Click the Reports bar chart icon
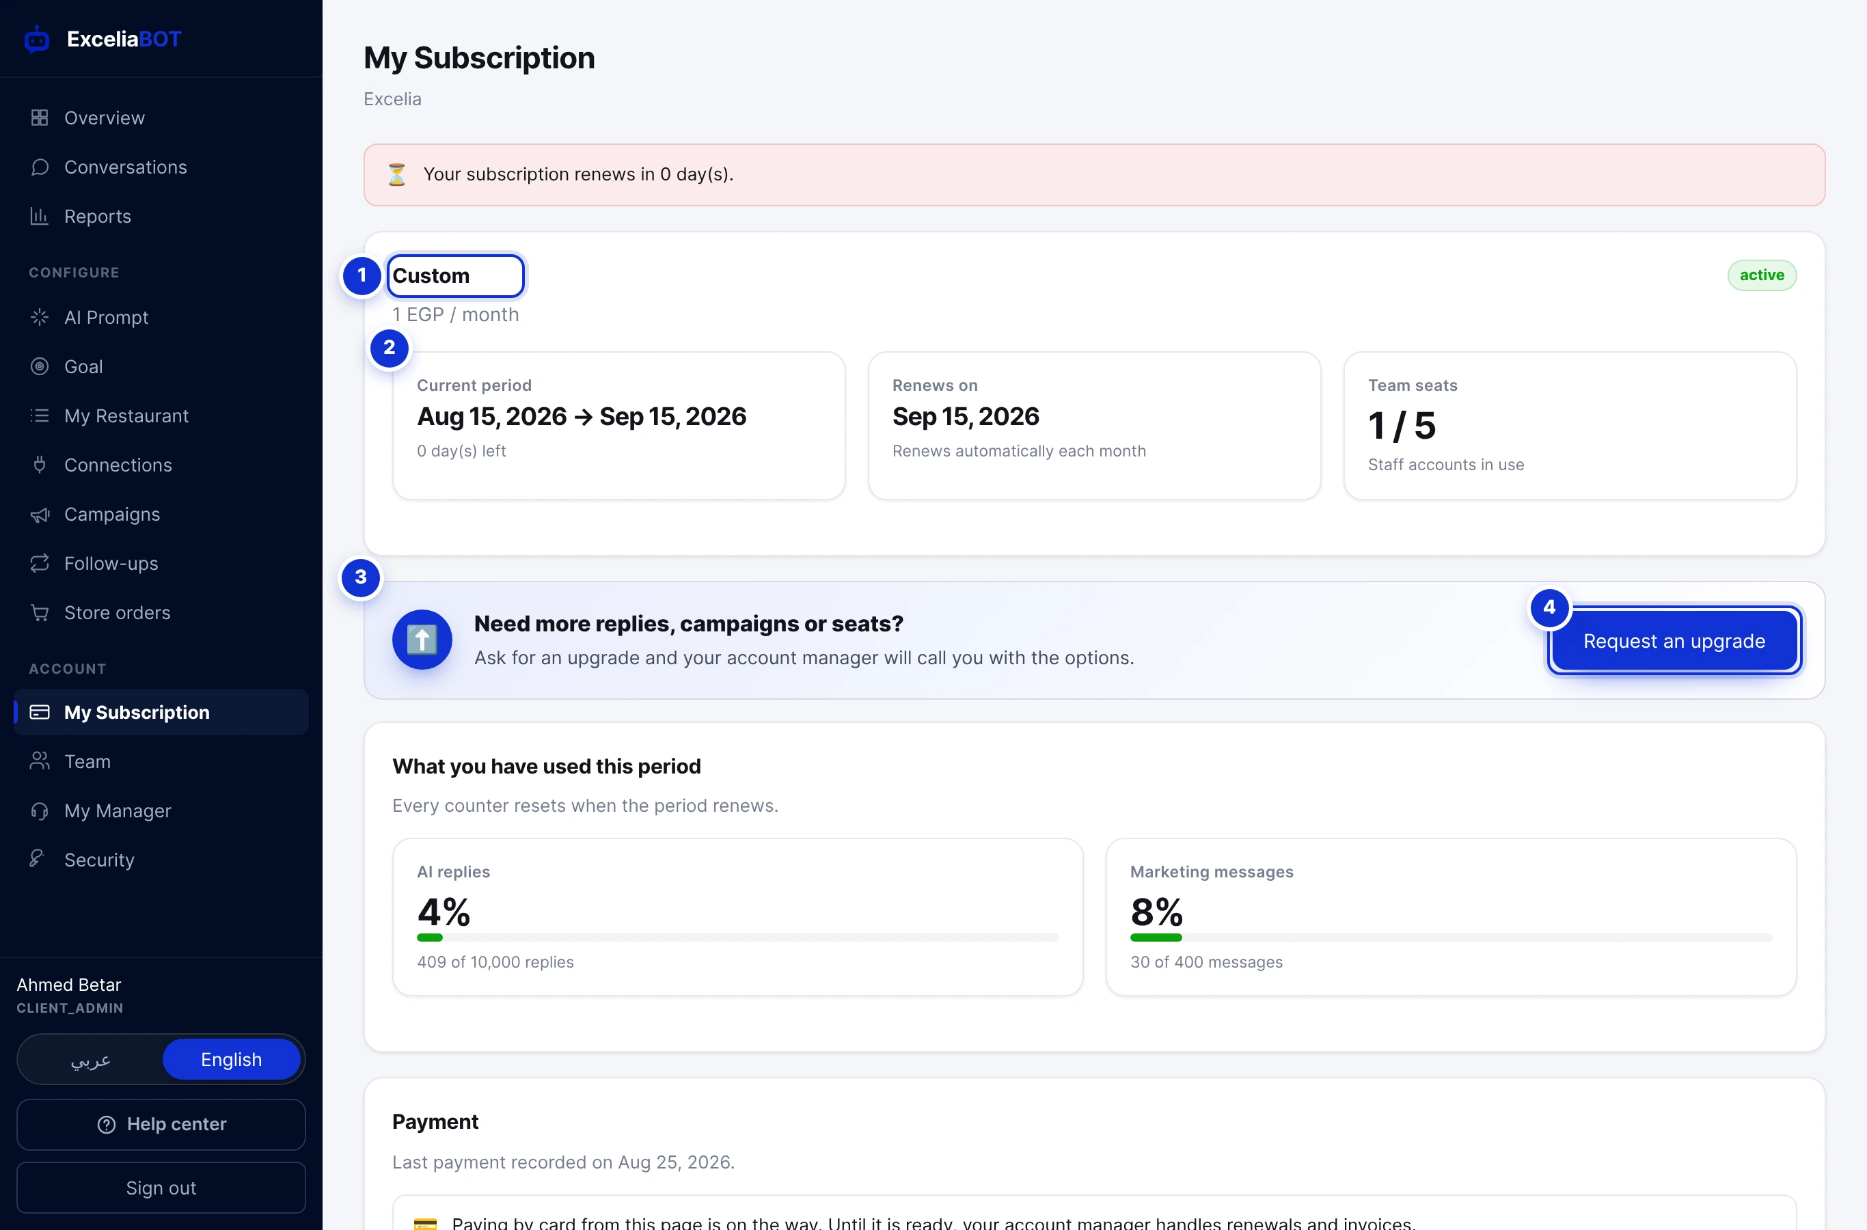 coord(39,216)
